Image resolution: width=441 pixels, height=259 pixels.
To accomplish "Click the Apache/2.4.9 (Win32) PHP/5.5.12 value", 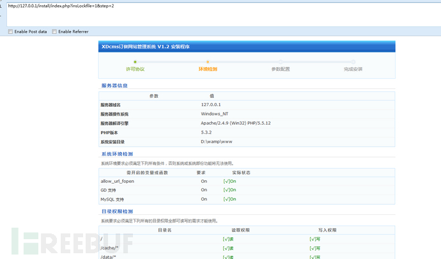I will (236, 123).
